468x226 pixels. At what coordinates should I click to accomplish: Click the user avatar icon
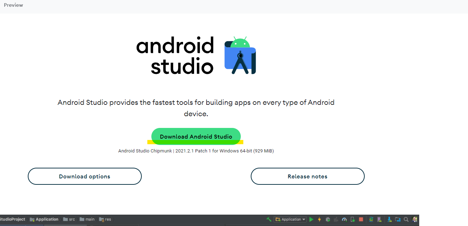[415, 219]
